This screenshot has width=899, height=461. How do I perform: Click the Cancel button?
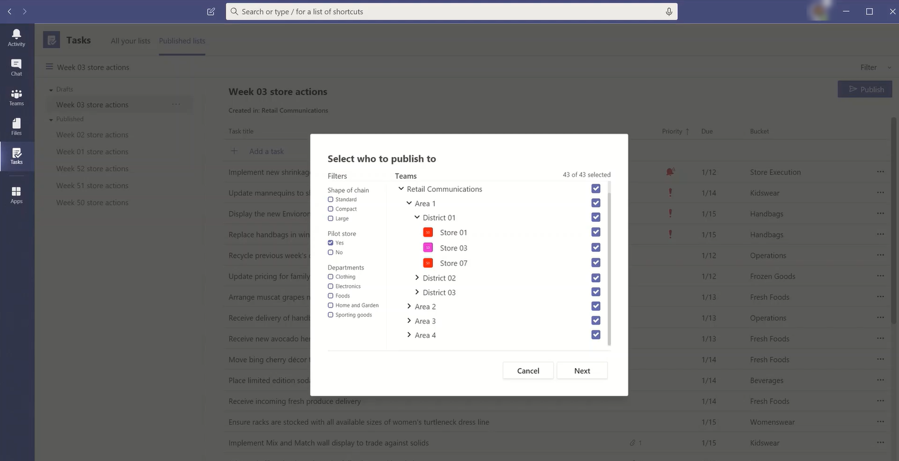click(528, 370)
